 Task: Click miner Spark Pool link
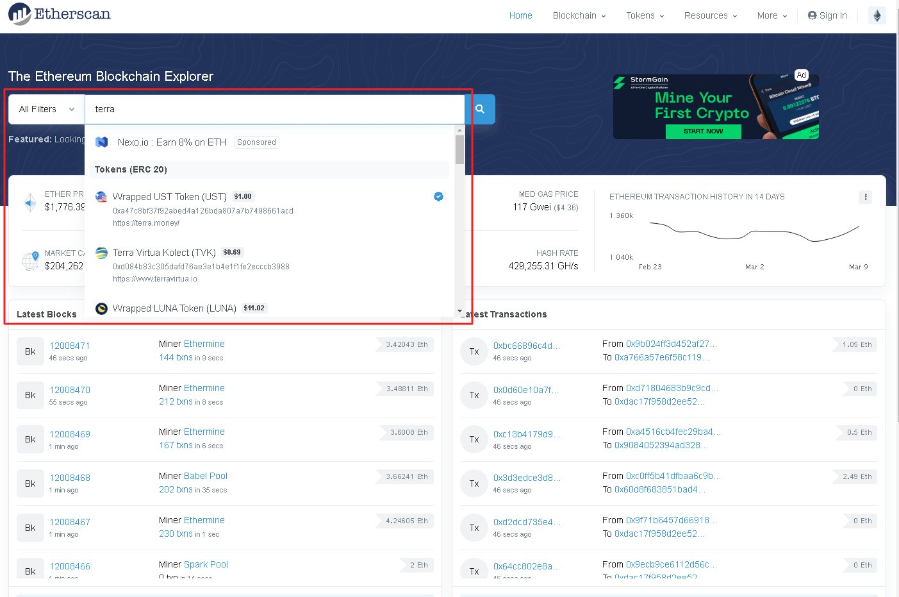[206, 564]
